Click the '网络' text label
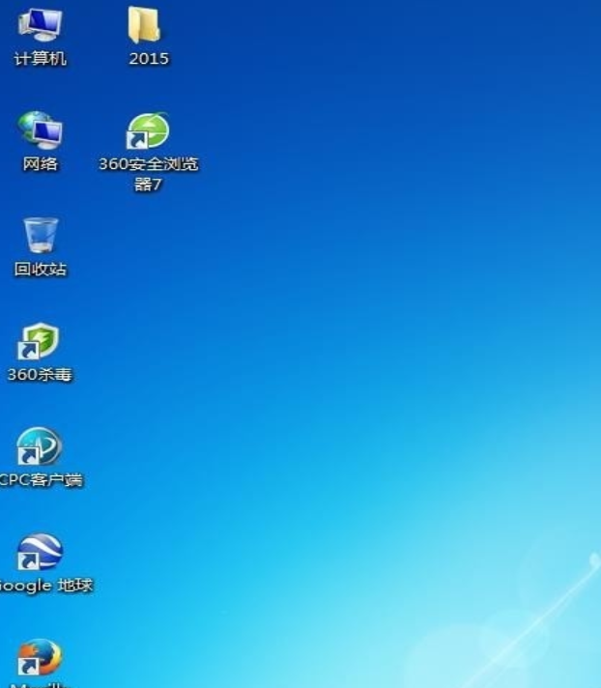The width and height of the screenshot is (601, 688). 40,164
